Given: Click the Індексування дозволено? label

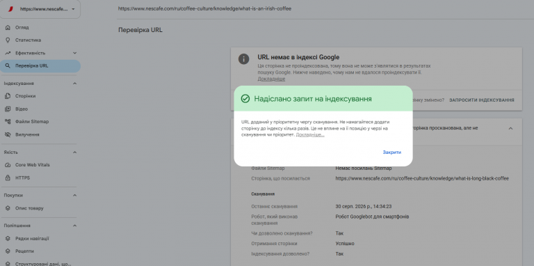Looking at the screenshot, I should (x=281, y=254).
